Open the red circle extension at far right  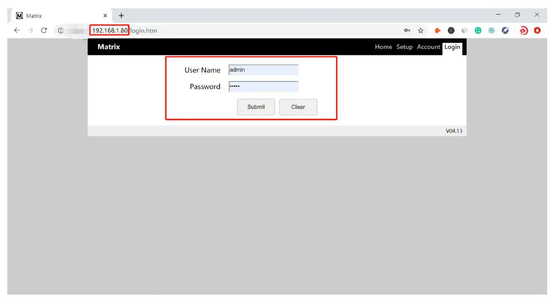[x=537, y=31]
